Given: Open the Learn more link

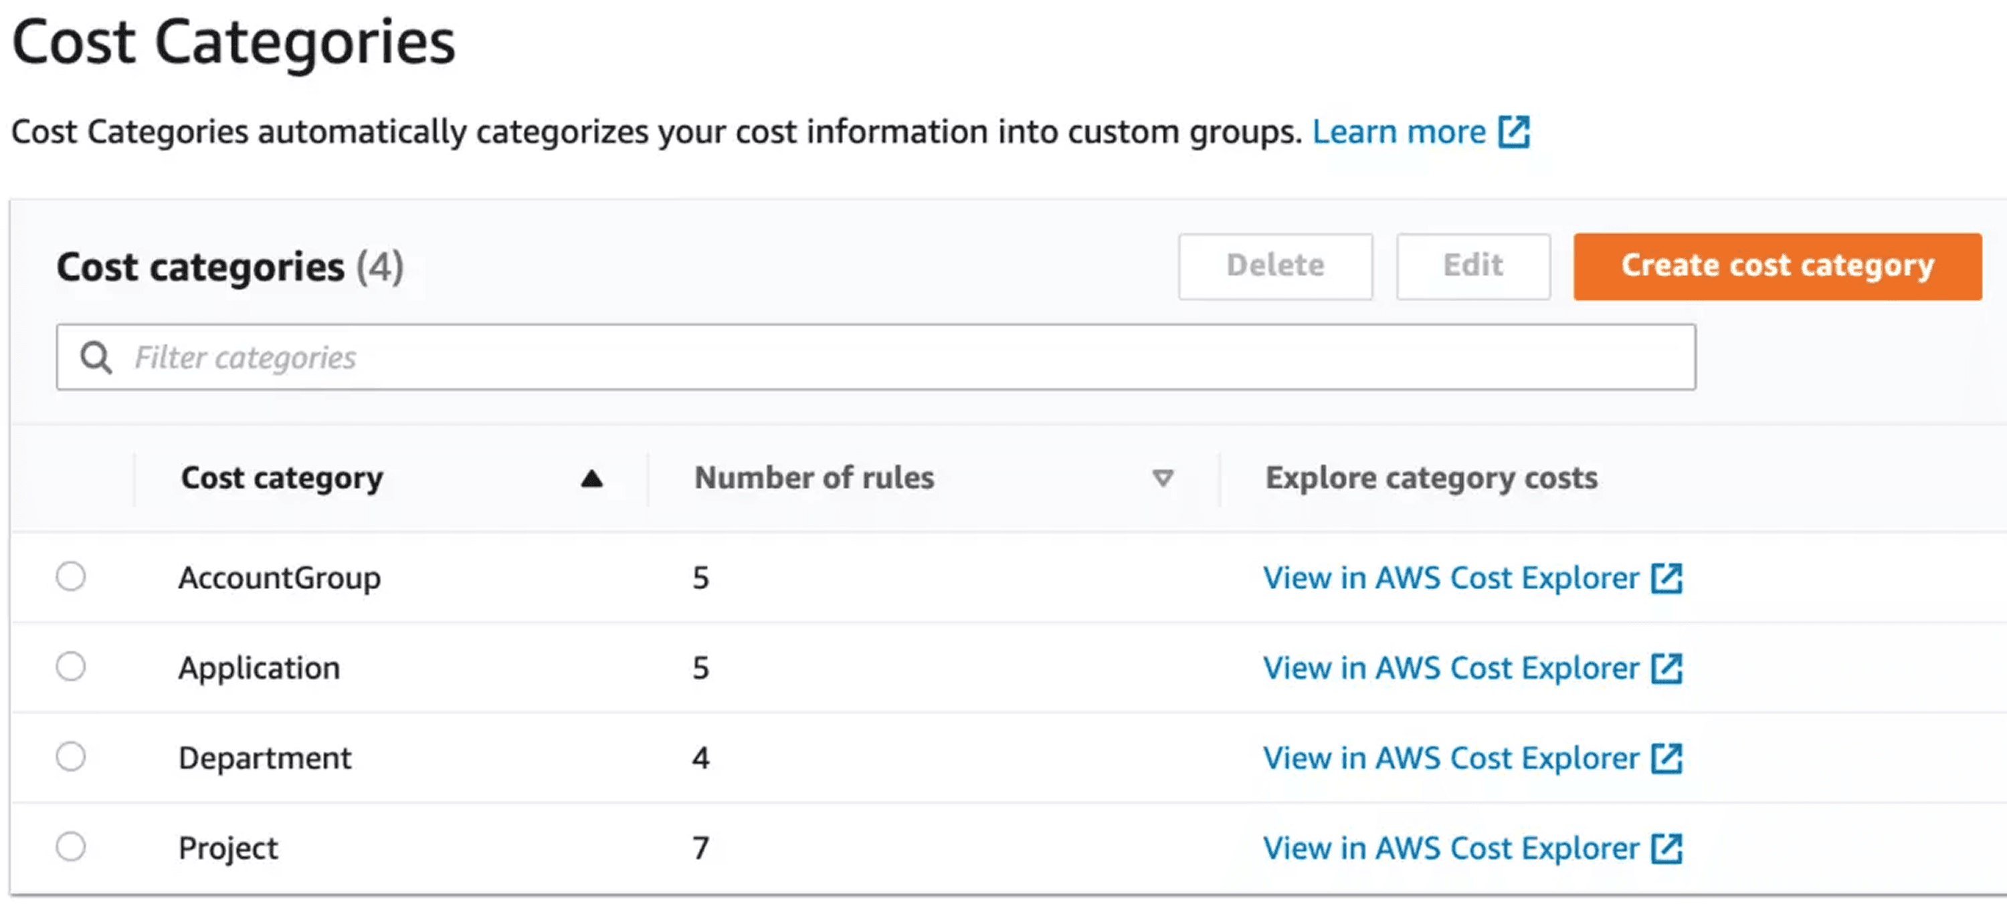Looking at the screenshot, I should 1398,132.
